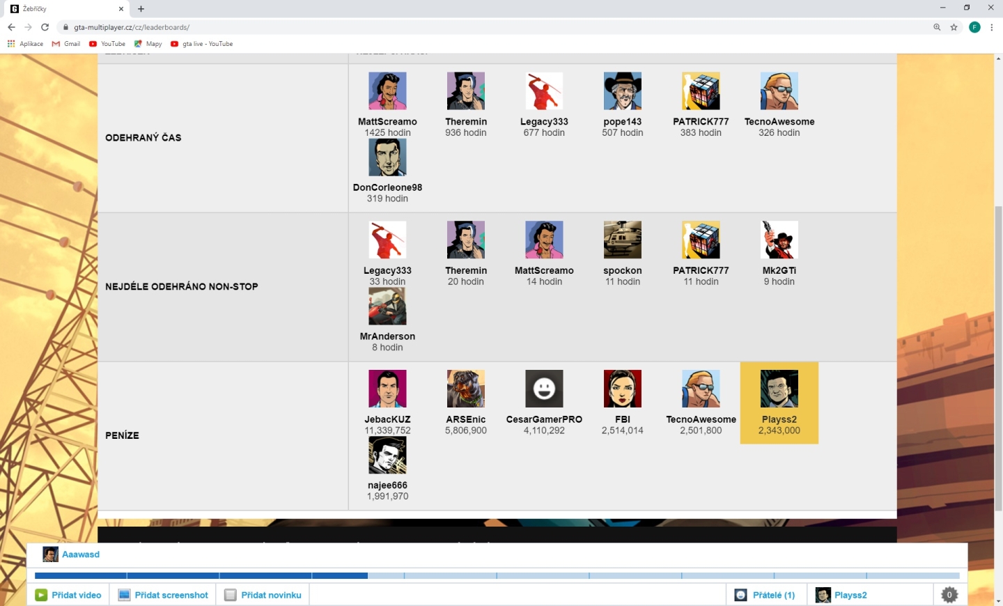Click JebacKUZ money value 11,339,752
This screenshot has width=1003, height=606.
pyautogui.click(x=387, y=430)
